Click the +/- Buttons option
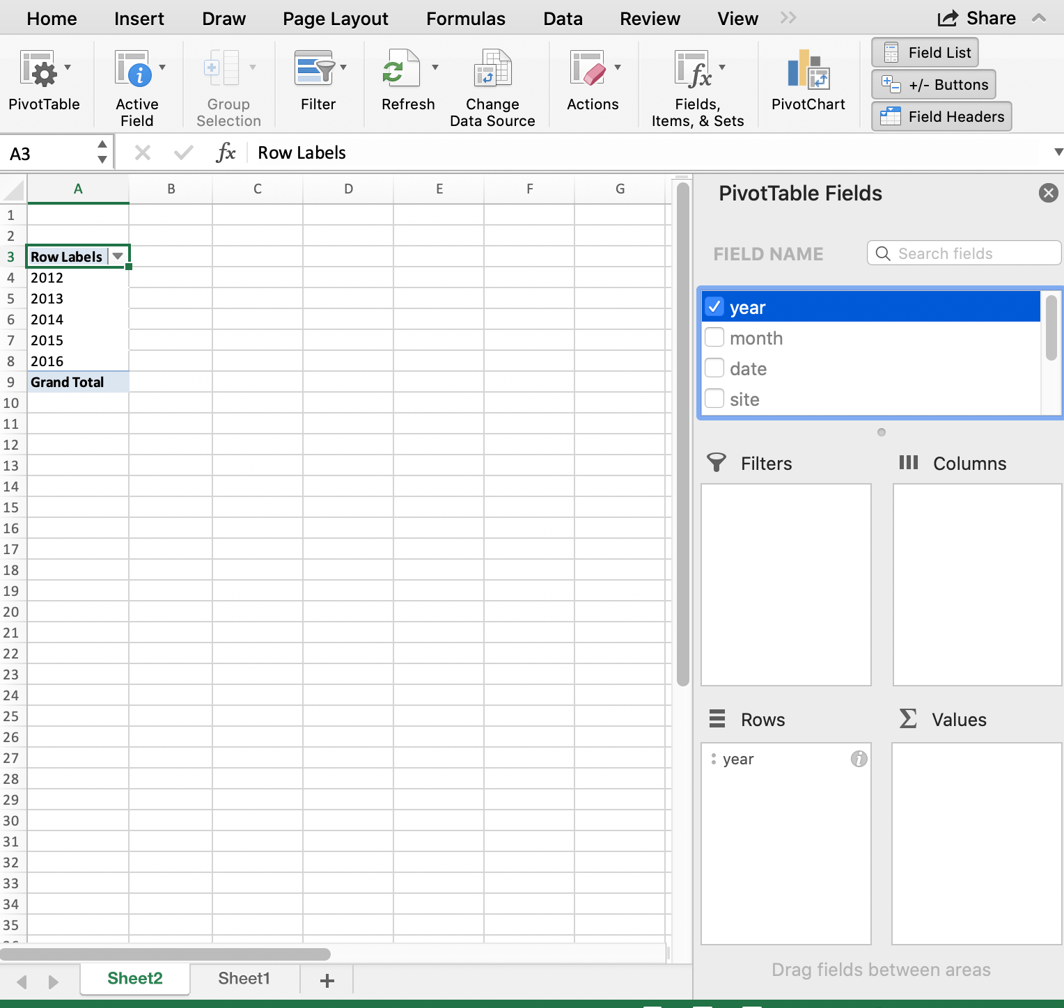The width and height of the screenshot is (1064, 1008). pyautogui.click(x=933, y=84)
